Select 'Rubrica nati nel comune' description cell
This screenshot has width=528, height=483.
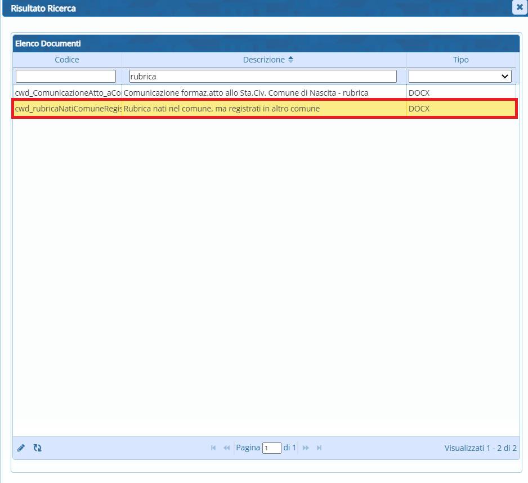(x=264, y=109)
